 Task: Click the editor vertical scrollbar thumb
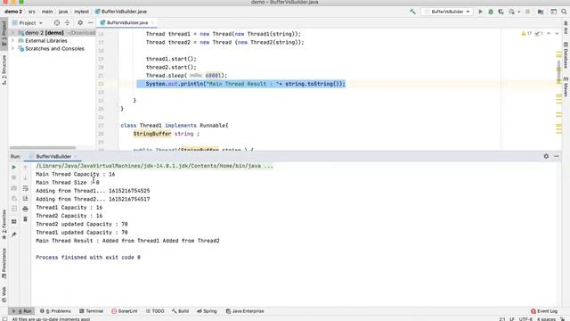[x=558, y=71]
